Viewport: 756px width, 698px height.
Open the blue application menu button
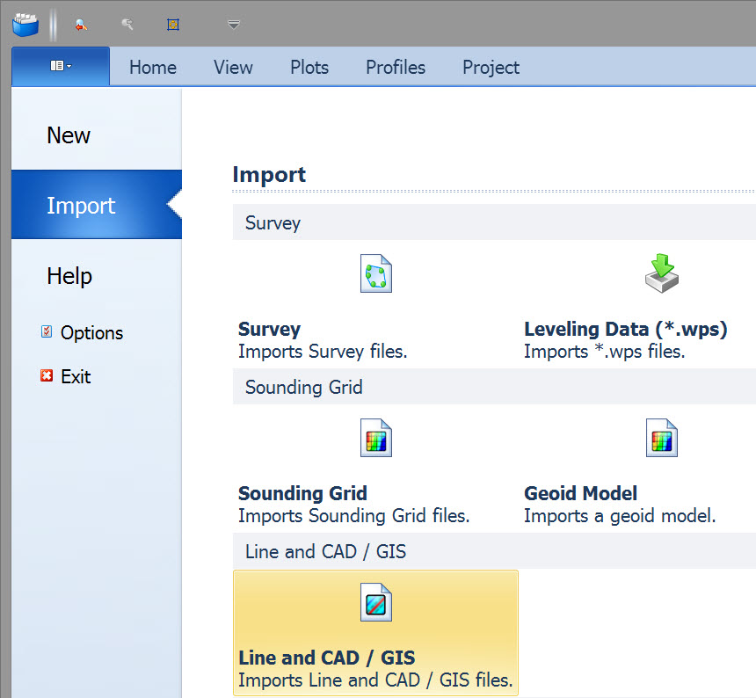60,66
